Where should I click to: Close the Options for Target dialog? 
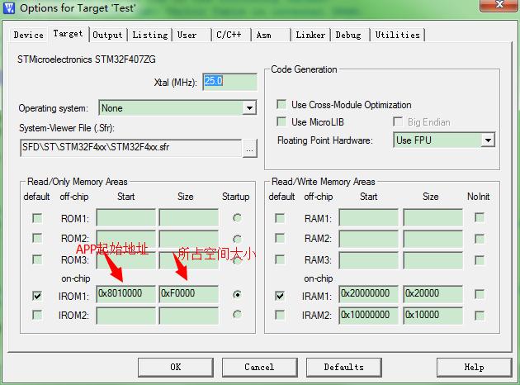click(x=499, y=5)
